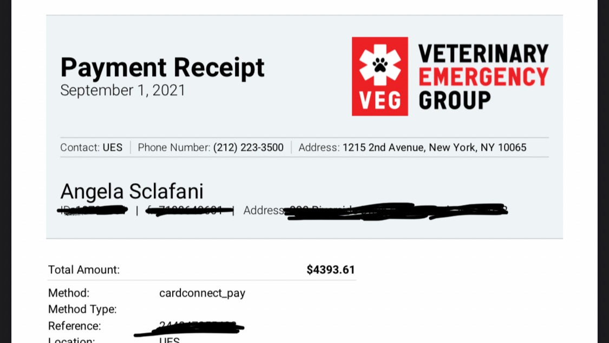Click the total amount $4393.61

coord(331,270)
